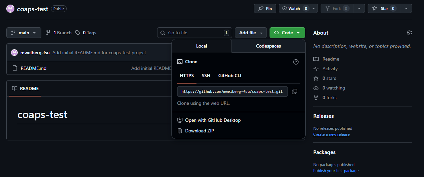Click the coaps-test repository name title
Viewport: 424px width, 177px height.
[x=33, y=9]
